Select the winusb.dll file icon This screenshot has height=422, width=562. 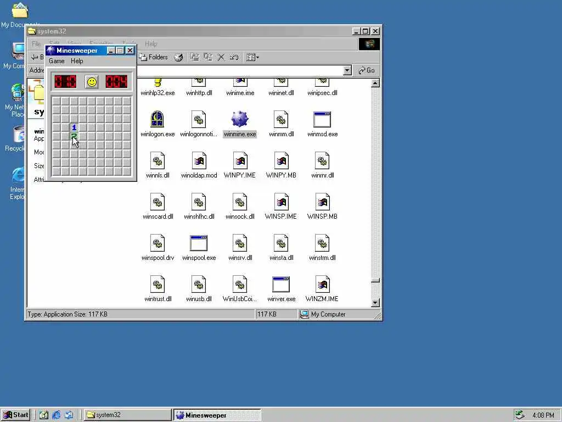[199, 284]
